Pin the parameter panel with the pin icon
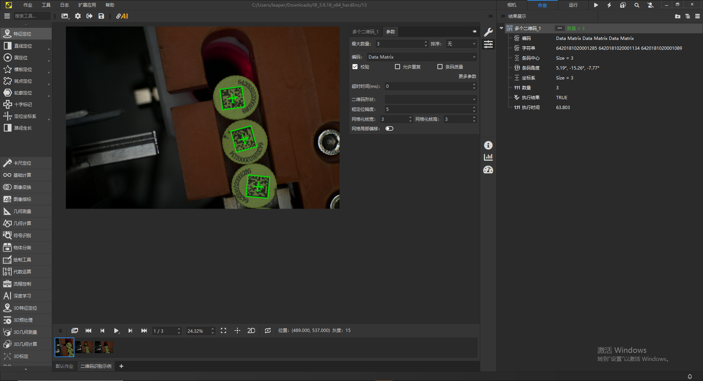This screenshot has height=381, width=703. click(474, 32)
